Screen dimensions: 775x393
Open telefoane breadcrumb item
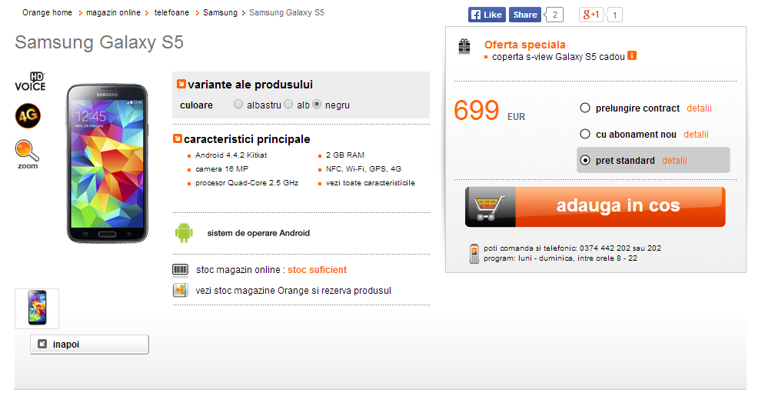[x=171, y=12]
